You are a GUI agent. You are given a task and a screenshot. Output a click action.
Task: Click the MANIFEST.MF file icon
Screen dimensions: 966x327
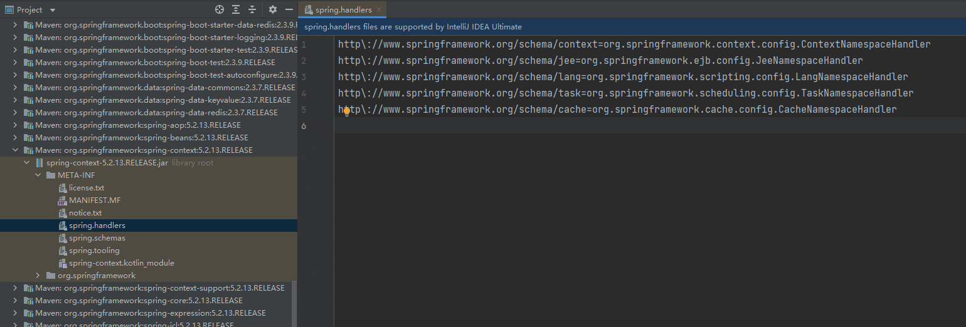62,200
